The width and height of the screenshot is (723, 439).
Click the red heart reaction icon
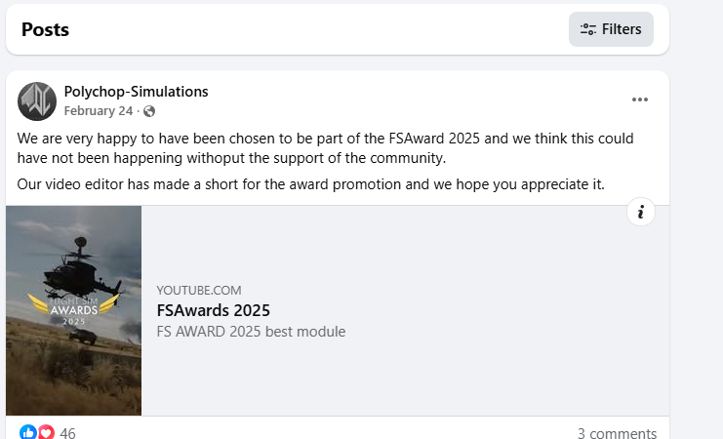[x=45, y=432]
